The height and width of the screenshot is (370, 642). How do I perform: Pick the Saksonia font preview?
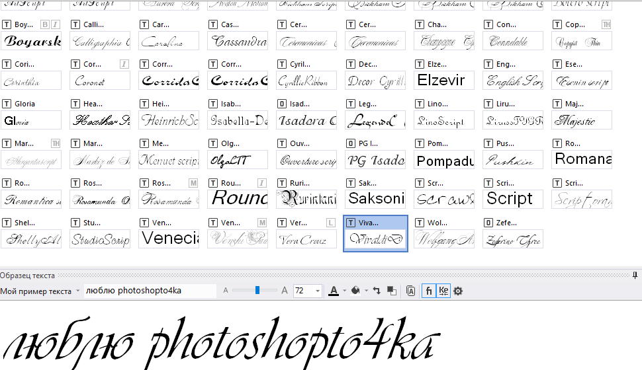tap(376, 199)
